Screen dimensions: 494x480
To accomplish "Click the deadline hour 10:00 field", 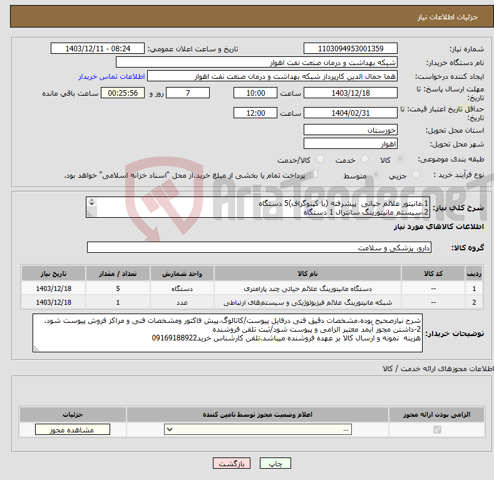I will pyautogui.click(x=255, y=93).
